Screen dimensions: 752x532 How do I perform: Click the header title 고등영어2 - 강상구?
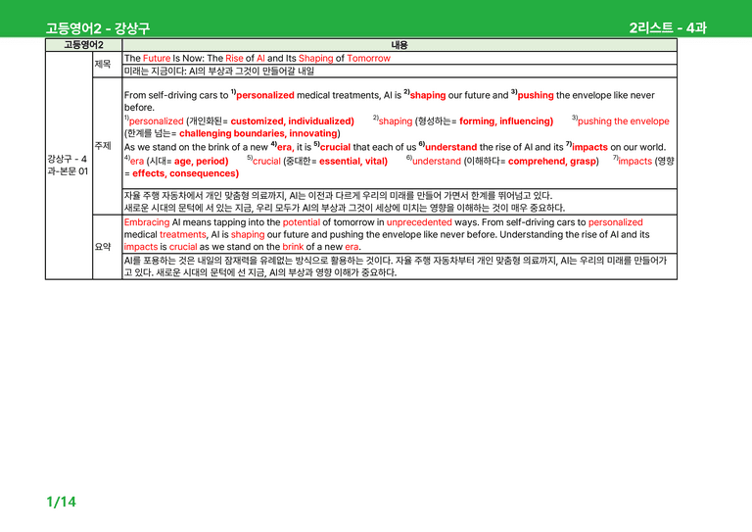tap(98, 28)
